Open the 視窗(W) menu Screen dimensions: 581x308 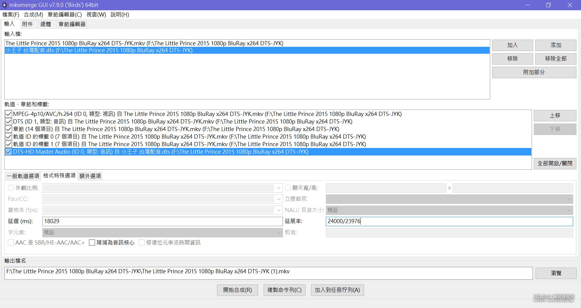[x=96, y=14]
